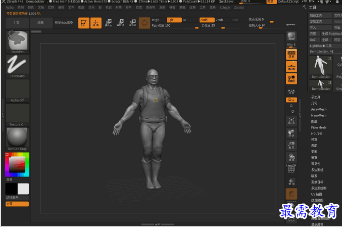Expand the ArrayMesh section
The width and height of the screenshot is (342, 227).
319,109
